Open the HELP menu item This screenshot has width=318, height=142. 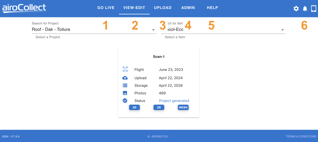[x=212, y=8]
